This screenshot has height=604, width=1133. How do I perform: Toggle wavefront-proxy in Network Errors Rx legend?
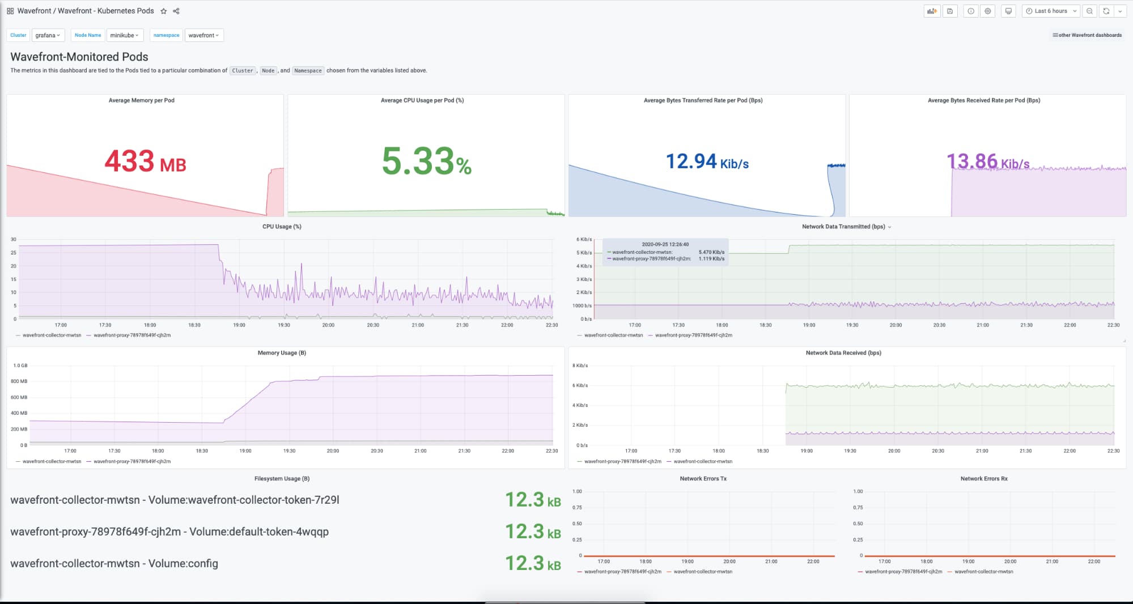[x=903, y=572]
